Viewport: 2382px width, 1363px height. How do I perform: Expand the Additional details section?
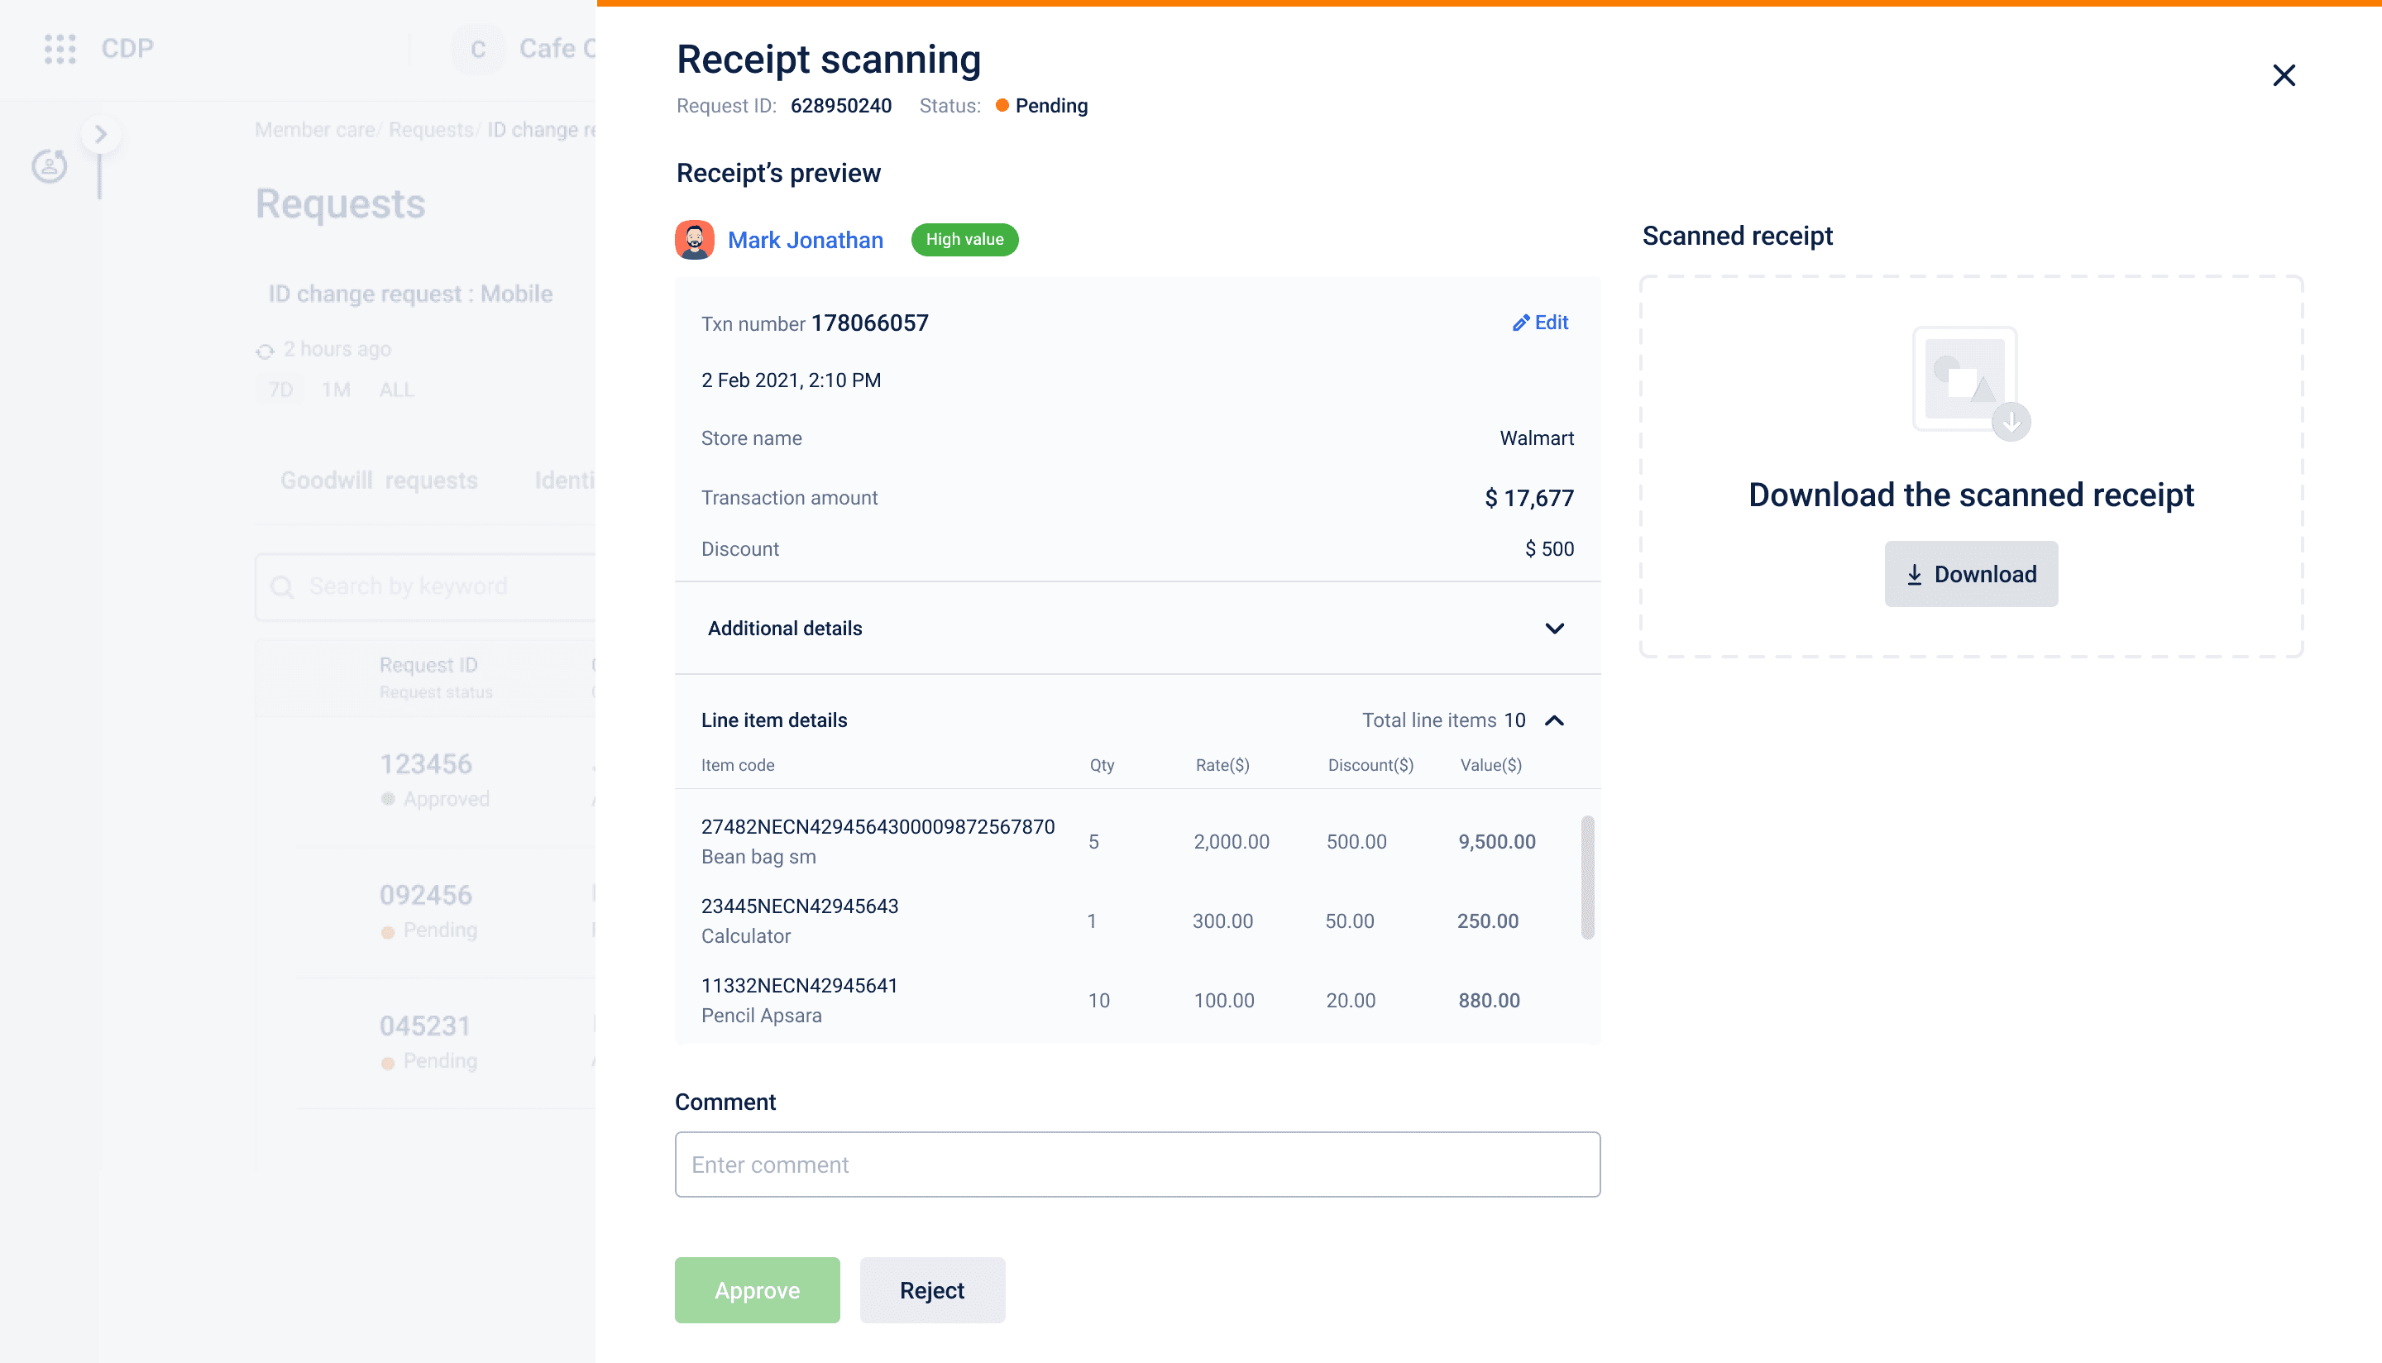coord(1554,628)
